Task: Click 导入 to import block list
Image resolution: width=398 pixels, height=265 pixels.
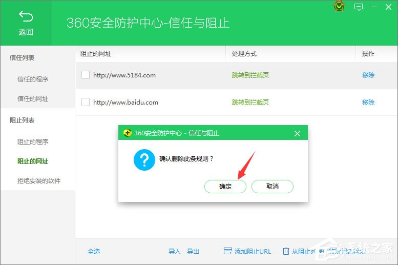Action: 175,251
